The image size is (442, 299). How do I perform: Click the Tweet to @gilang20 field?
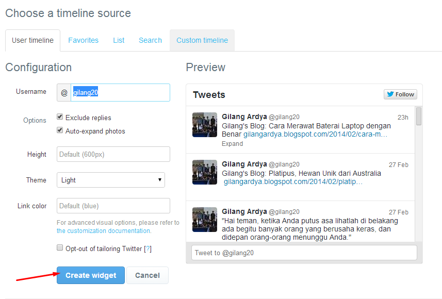click(x=304, y=253)
